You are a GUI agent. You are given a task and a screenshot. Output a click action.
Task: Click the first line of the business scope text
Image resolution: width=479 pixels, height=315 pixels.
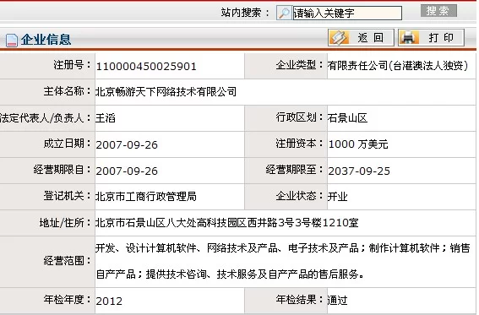coord(282,248)
